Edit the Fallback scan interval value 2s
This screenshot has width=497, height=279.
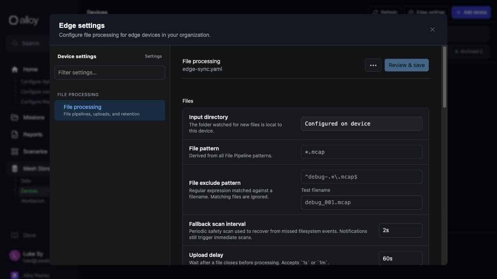tap(400, 230)
